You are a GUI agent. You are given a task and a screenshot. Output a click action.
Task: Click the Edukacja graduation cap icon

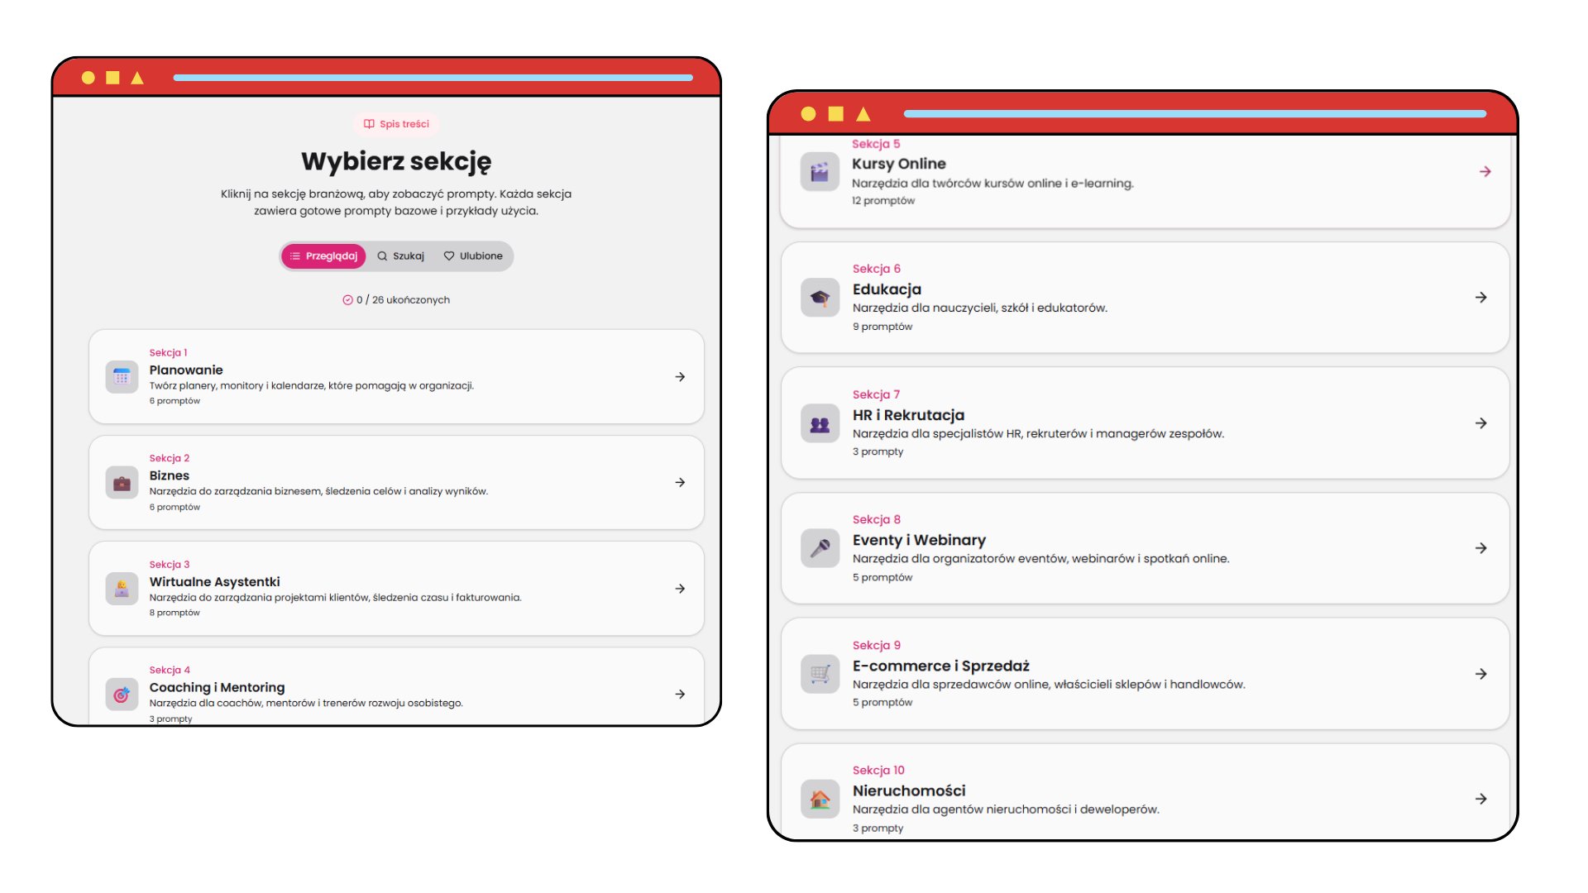pos(820,298)
